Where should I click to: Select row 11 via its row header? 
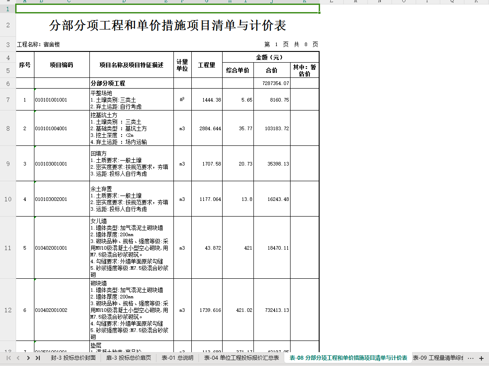pos(8,248)
